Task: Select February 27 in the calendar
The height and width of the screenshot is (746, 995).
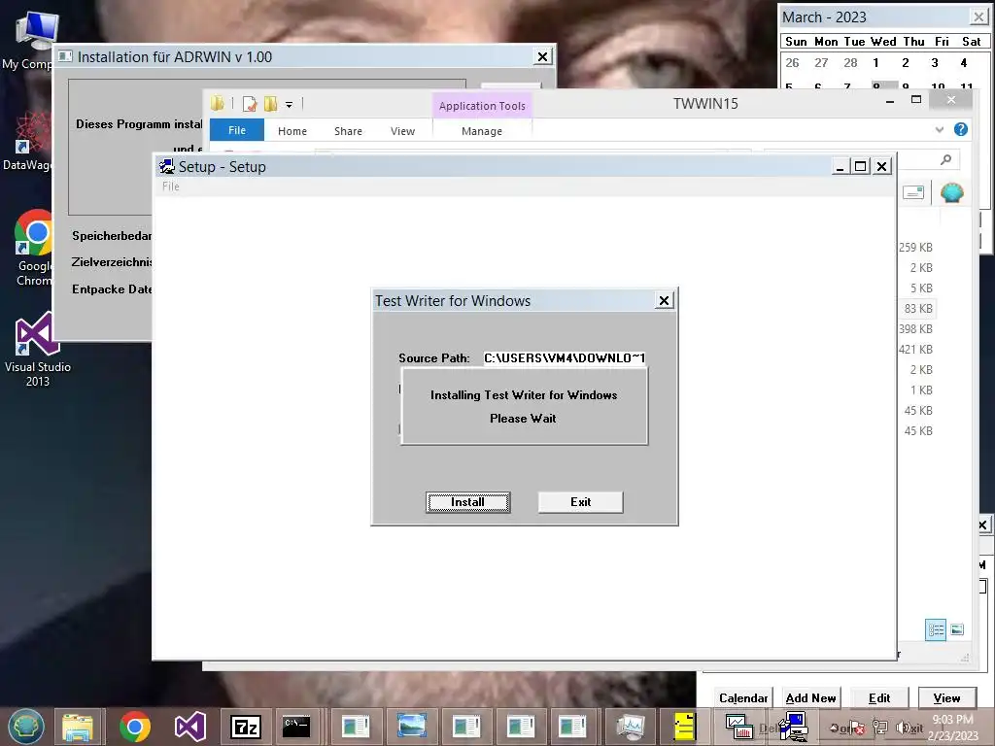Action: [x=821, y=63]
